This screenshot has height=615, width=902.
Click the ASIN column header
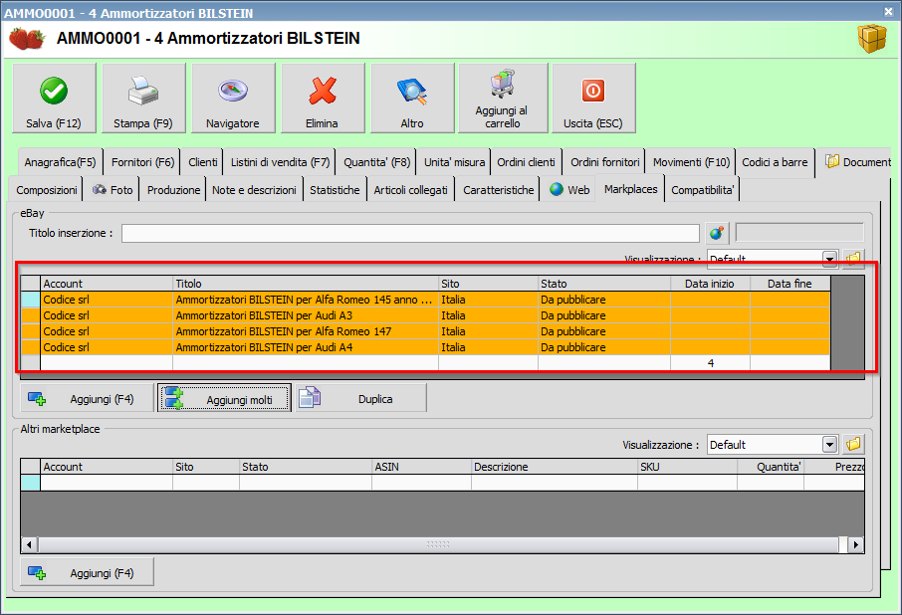pyautogui.click(x=421, y=467)
